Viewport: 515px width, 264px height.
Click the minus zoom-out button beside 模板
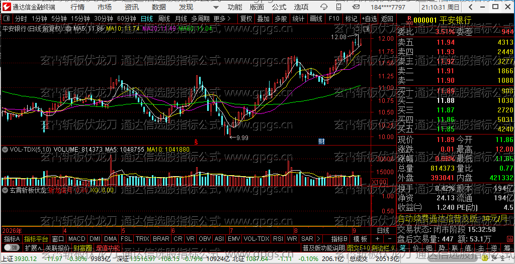[x=390, y=238]
